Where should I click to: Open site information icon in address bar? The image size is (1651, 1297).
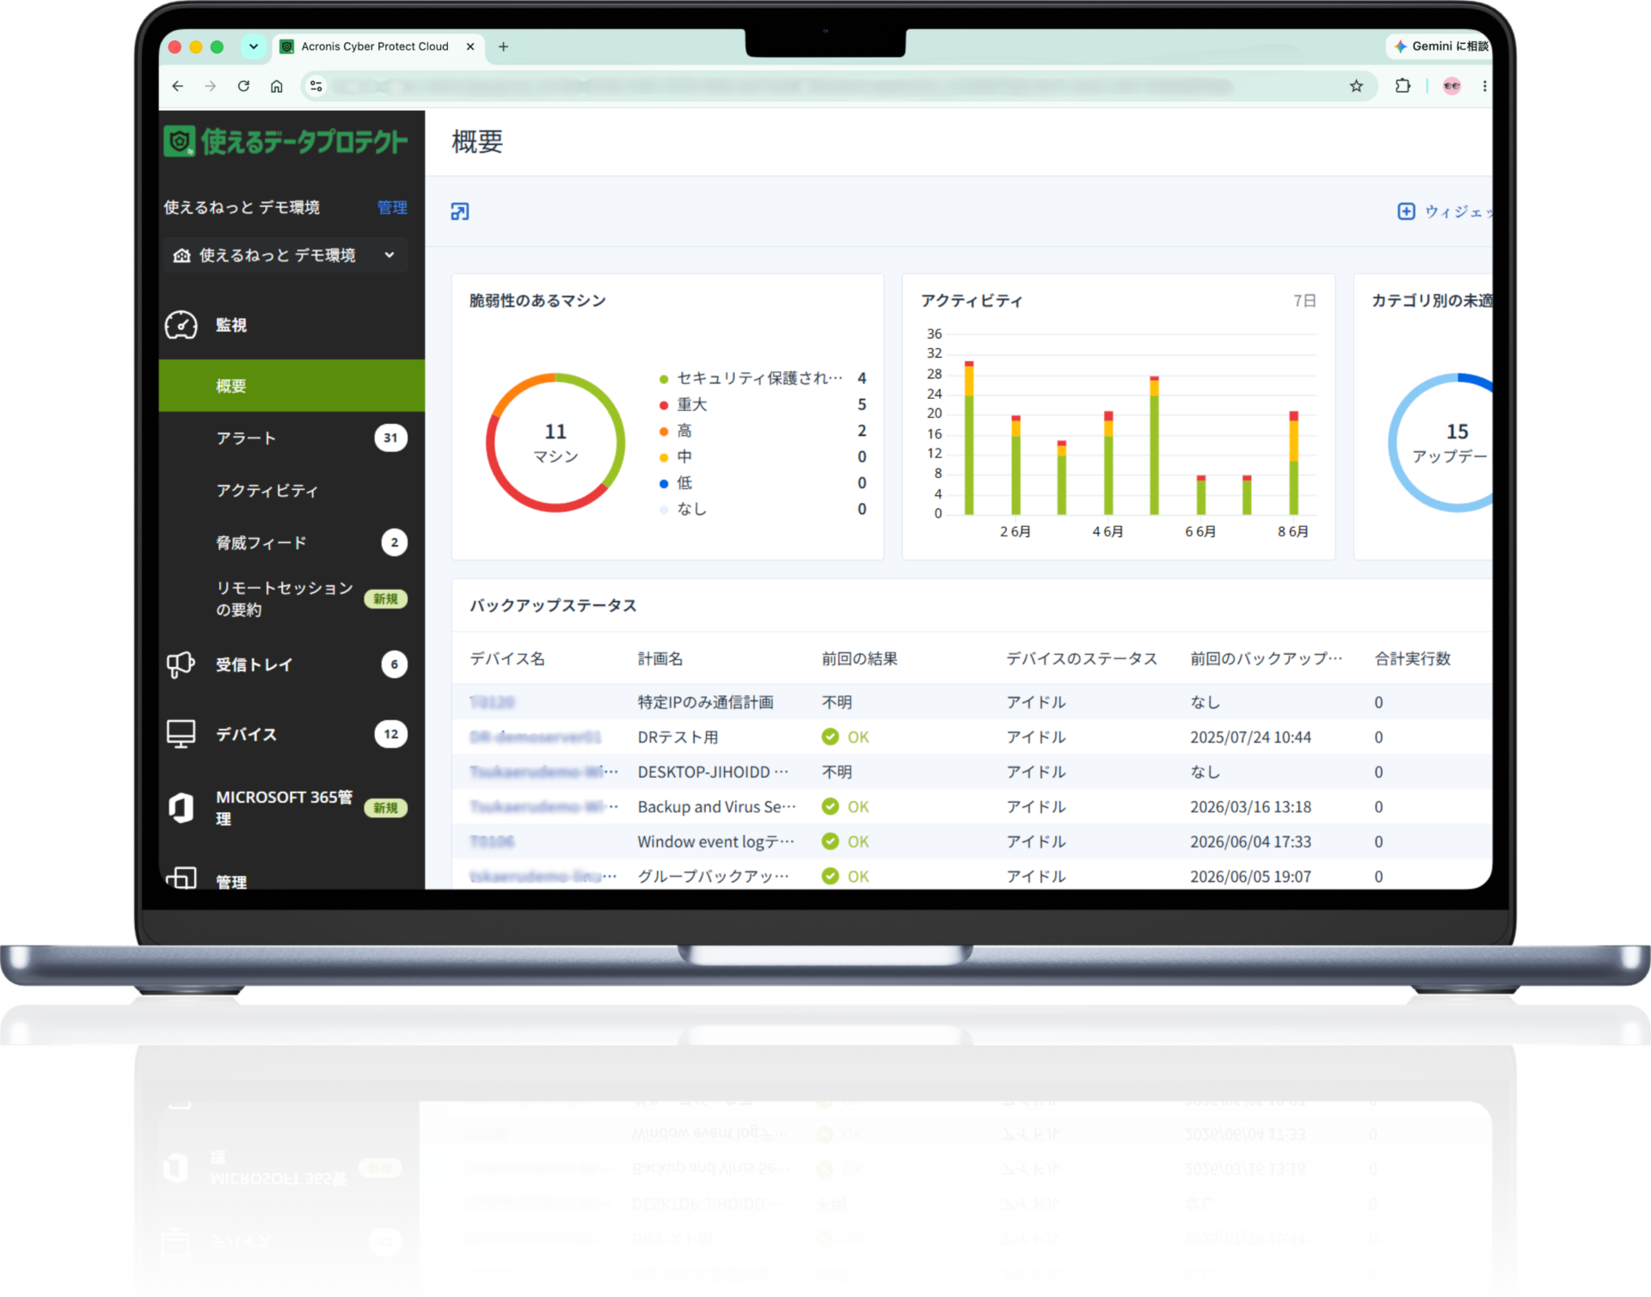[x=316, y=86]
